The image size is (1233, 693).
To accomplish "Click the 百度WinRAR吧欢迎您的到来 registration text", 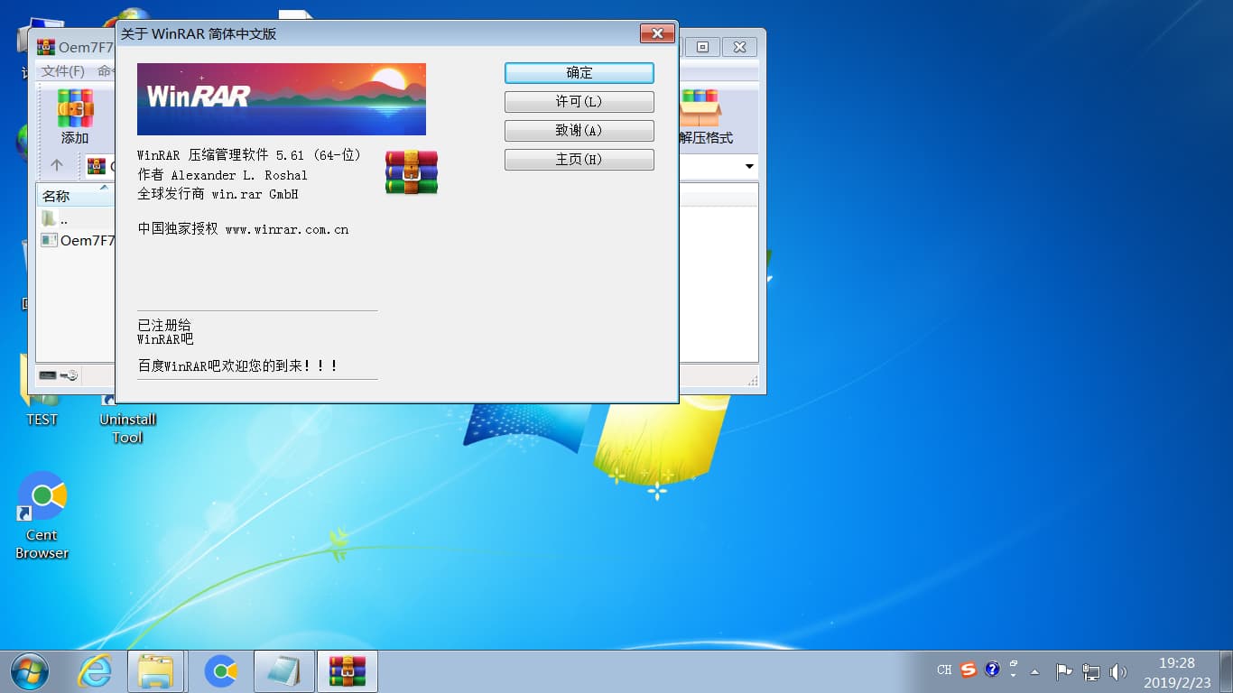I will click(238, 366).
